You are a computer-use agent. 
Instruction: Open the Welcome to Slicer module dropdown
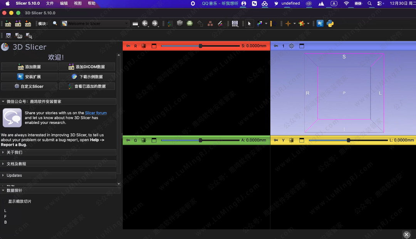click(x=95, y=23)
